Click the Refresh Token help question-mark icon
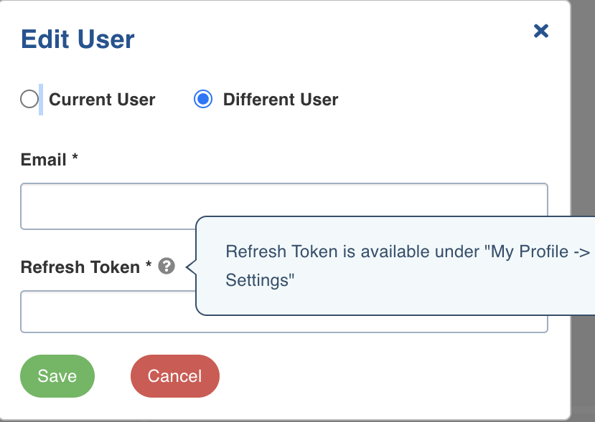Screen dimensions: 595x422 (x=167, y=266)
